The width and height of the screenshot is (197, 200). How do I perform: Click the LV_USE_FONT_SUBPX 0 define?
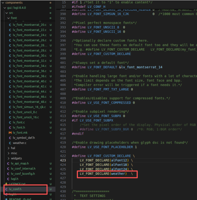pos(98,116)
